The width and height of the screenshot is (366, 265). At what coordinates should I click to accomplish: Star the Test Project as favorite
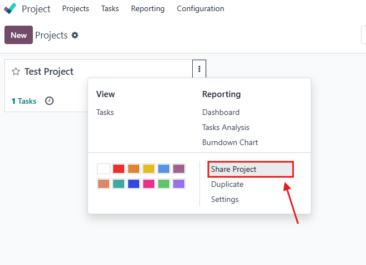(16, 71)
